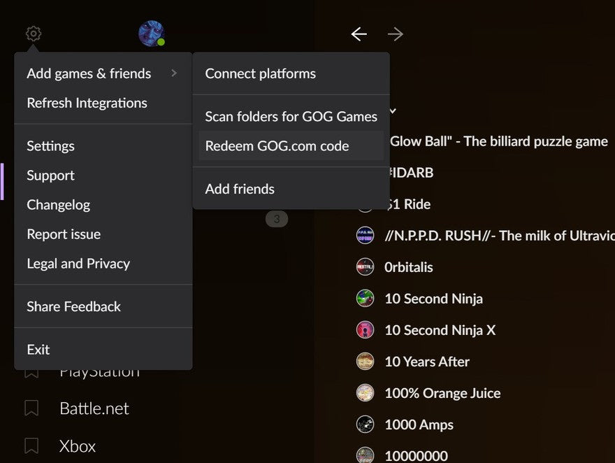
Task: Toggle the bookmark next to Battle.net
Action: (31, 408)
